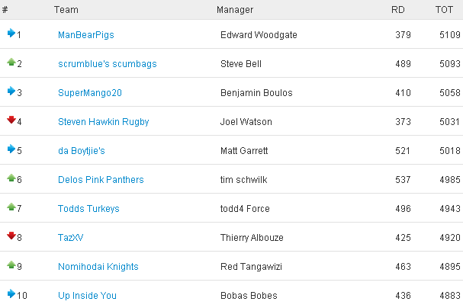Click the red down arrow beside rank 8
Image resolution: width=463 pixels, height=308 pixels.
(x=11, y=236)
